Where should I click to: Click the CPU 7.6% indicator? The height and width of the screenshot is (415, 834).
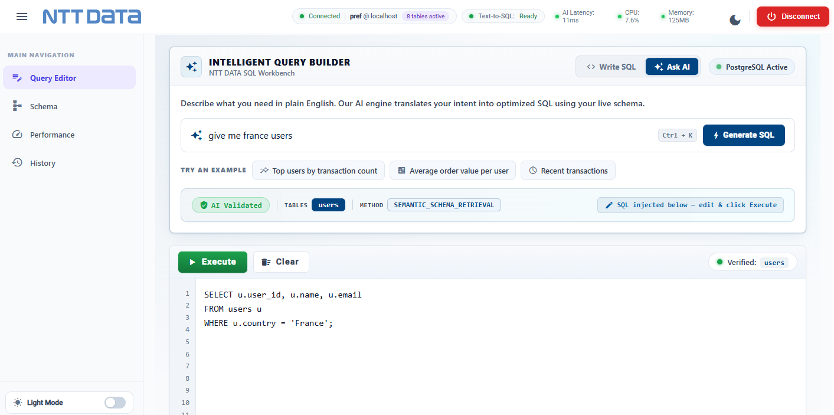(628, 16)
